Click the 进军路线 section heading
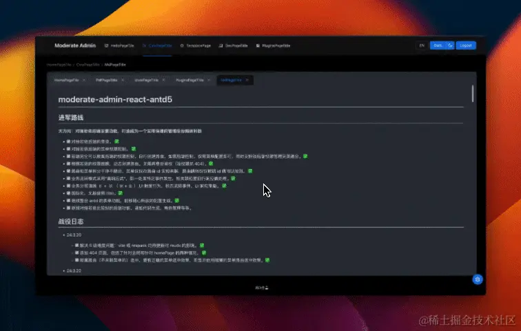Image resolution: width=521 pixels, height=331 pixels. point(71,118)
